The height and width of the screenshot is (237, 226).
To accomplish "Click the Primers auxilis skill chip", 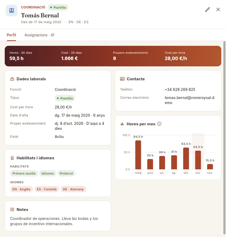I will [24, 173].
